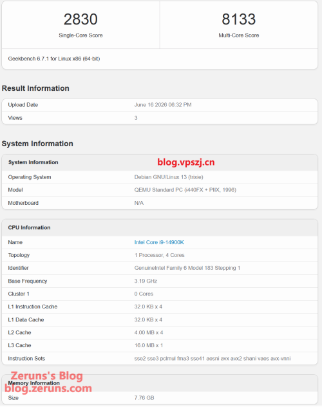The image size is (322, 407).
Task: Open the Intel Core i9-14900K link
Action: [159, 242]
